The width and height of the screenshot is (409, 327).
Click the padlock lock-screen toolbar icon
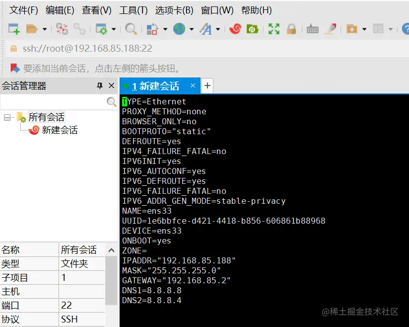click(291, 29)
